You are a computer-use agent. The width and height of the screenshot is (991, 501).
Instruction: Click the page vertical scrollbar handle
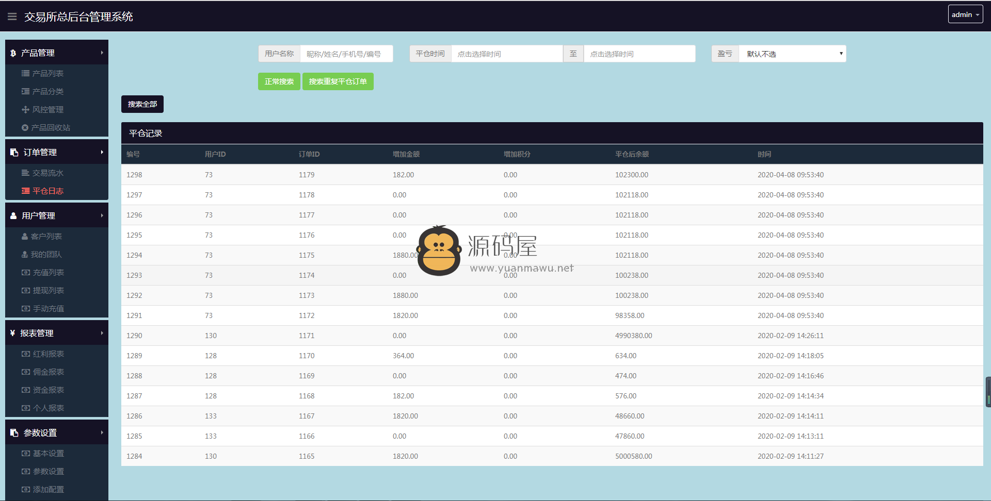click(988, 392)
